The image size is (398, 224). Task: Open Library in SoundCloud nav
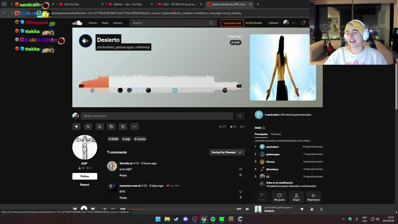(x=118, y=23)
